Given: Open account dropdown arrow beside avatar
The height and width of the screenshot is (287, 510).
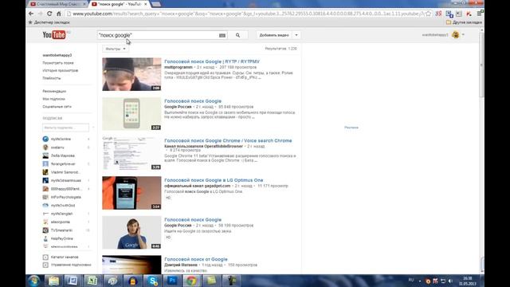Looking at the screenshot, I should [x=463, y=35].
